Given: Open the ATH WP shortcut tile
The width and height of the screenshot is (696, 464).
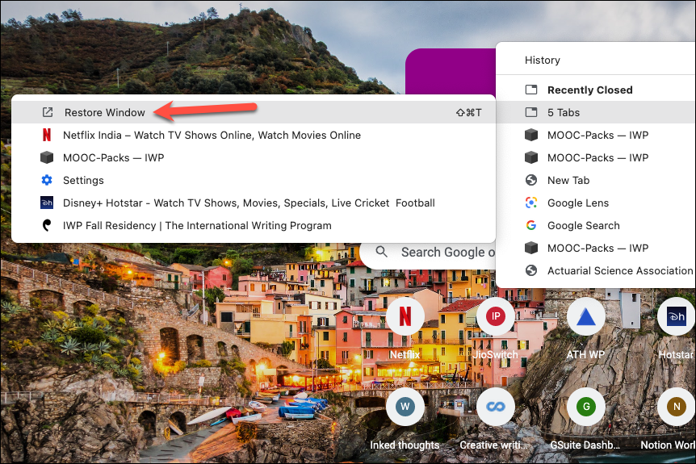Looking at the screenshot, I should (x=586, y=328).
